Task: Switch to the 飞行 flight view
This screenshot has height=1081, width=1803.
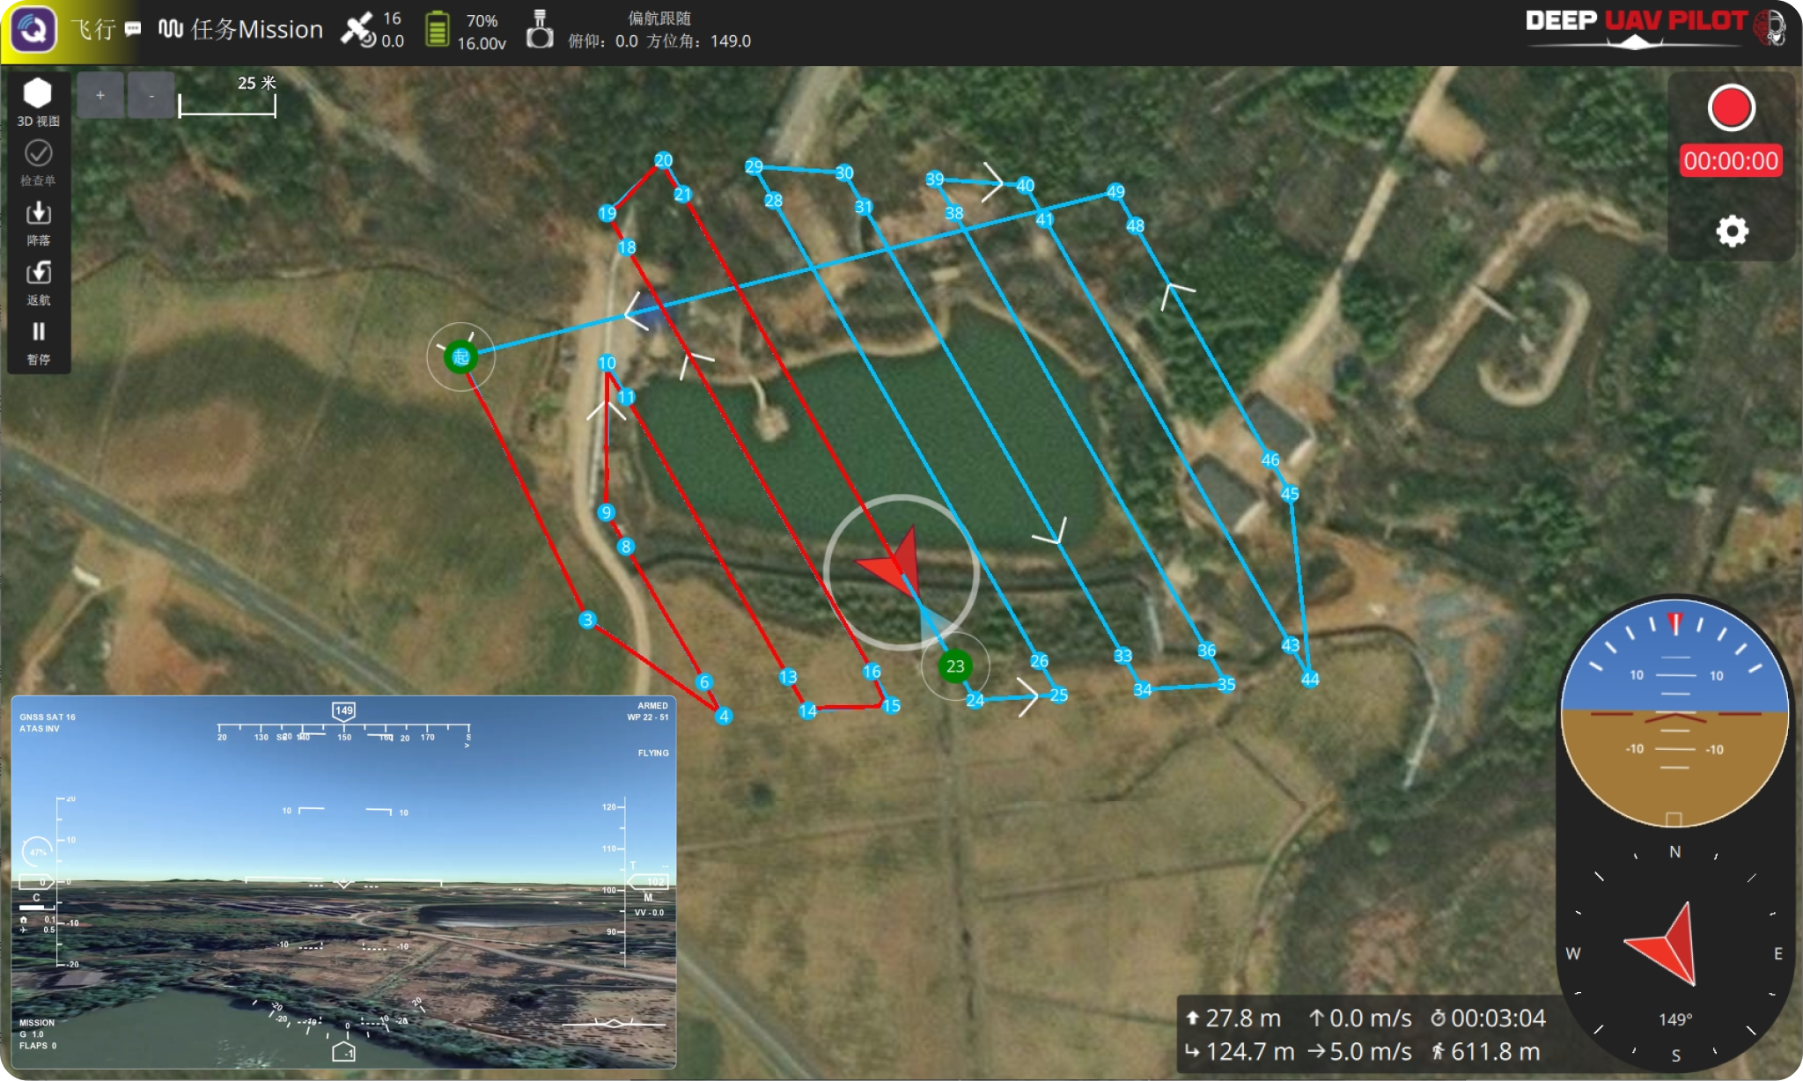Action: [92, 30]
